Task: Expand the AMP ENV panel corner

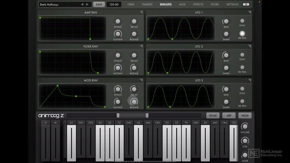Action: 141,12
